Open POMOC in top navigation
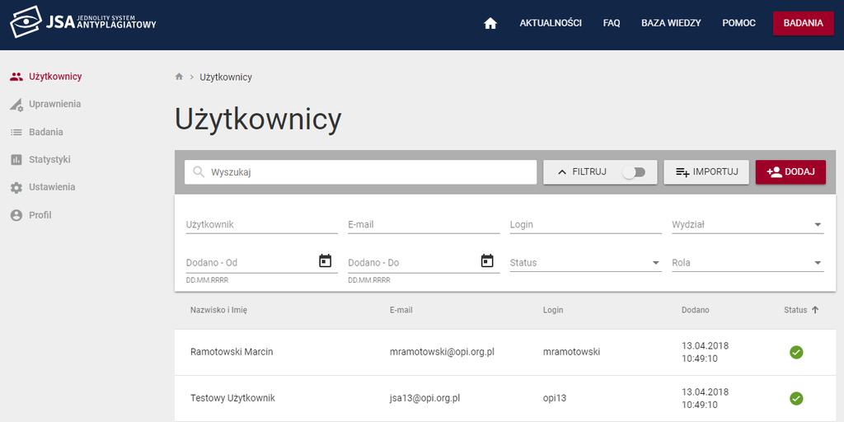The image size is (844, 422). tap(738, 23)
